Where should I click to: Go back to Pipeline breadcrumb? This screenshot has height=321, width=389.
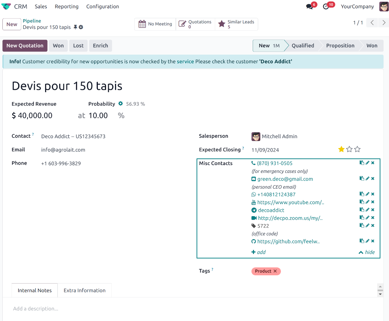click(32, 21)
